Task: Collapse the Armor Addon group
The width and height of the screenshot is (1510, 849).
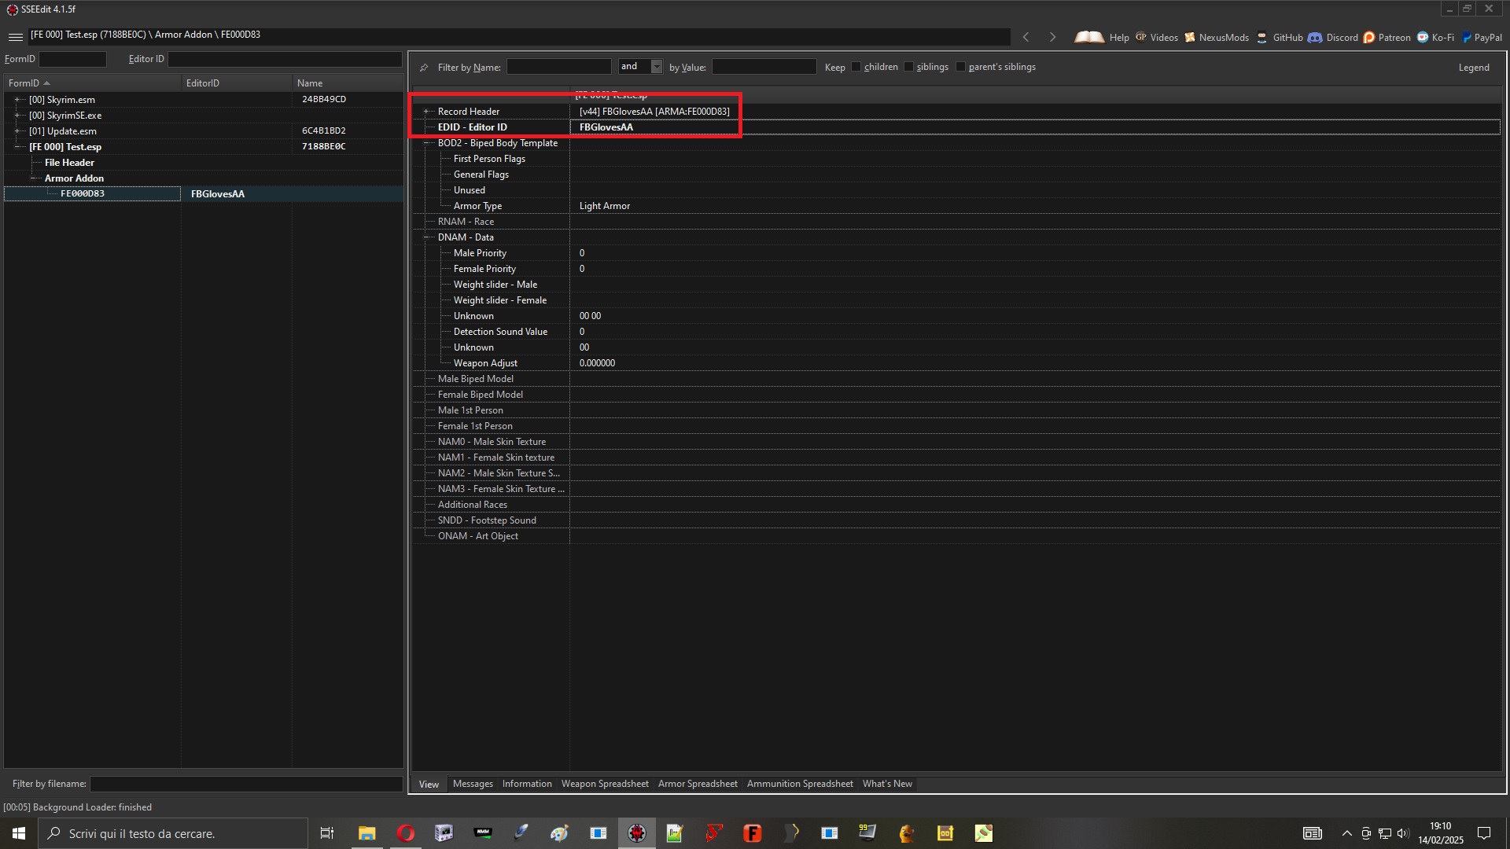Action: (x=33, y=178)
